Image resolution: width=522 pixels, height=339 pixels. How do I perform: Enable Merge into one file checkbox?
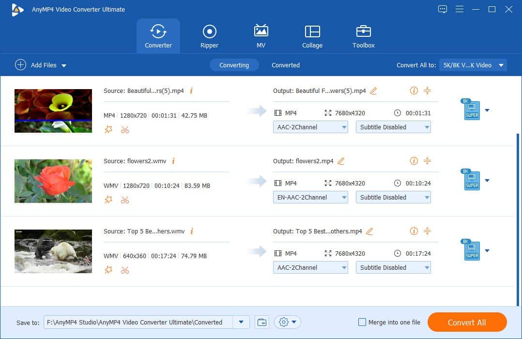pos(362,322)
